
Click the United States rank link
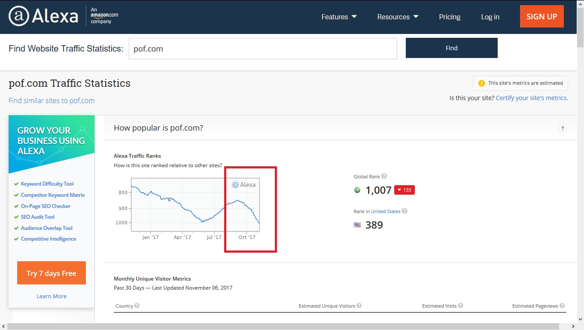(x=386, y=211)
